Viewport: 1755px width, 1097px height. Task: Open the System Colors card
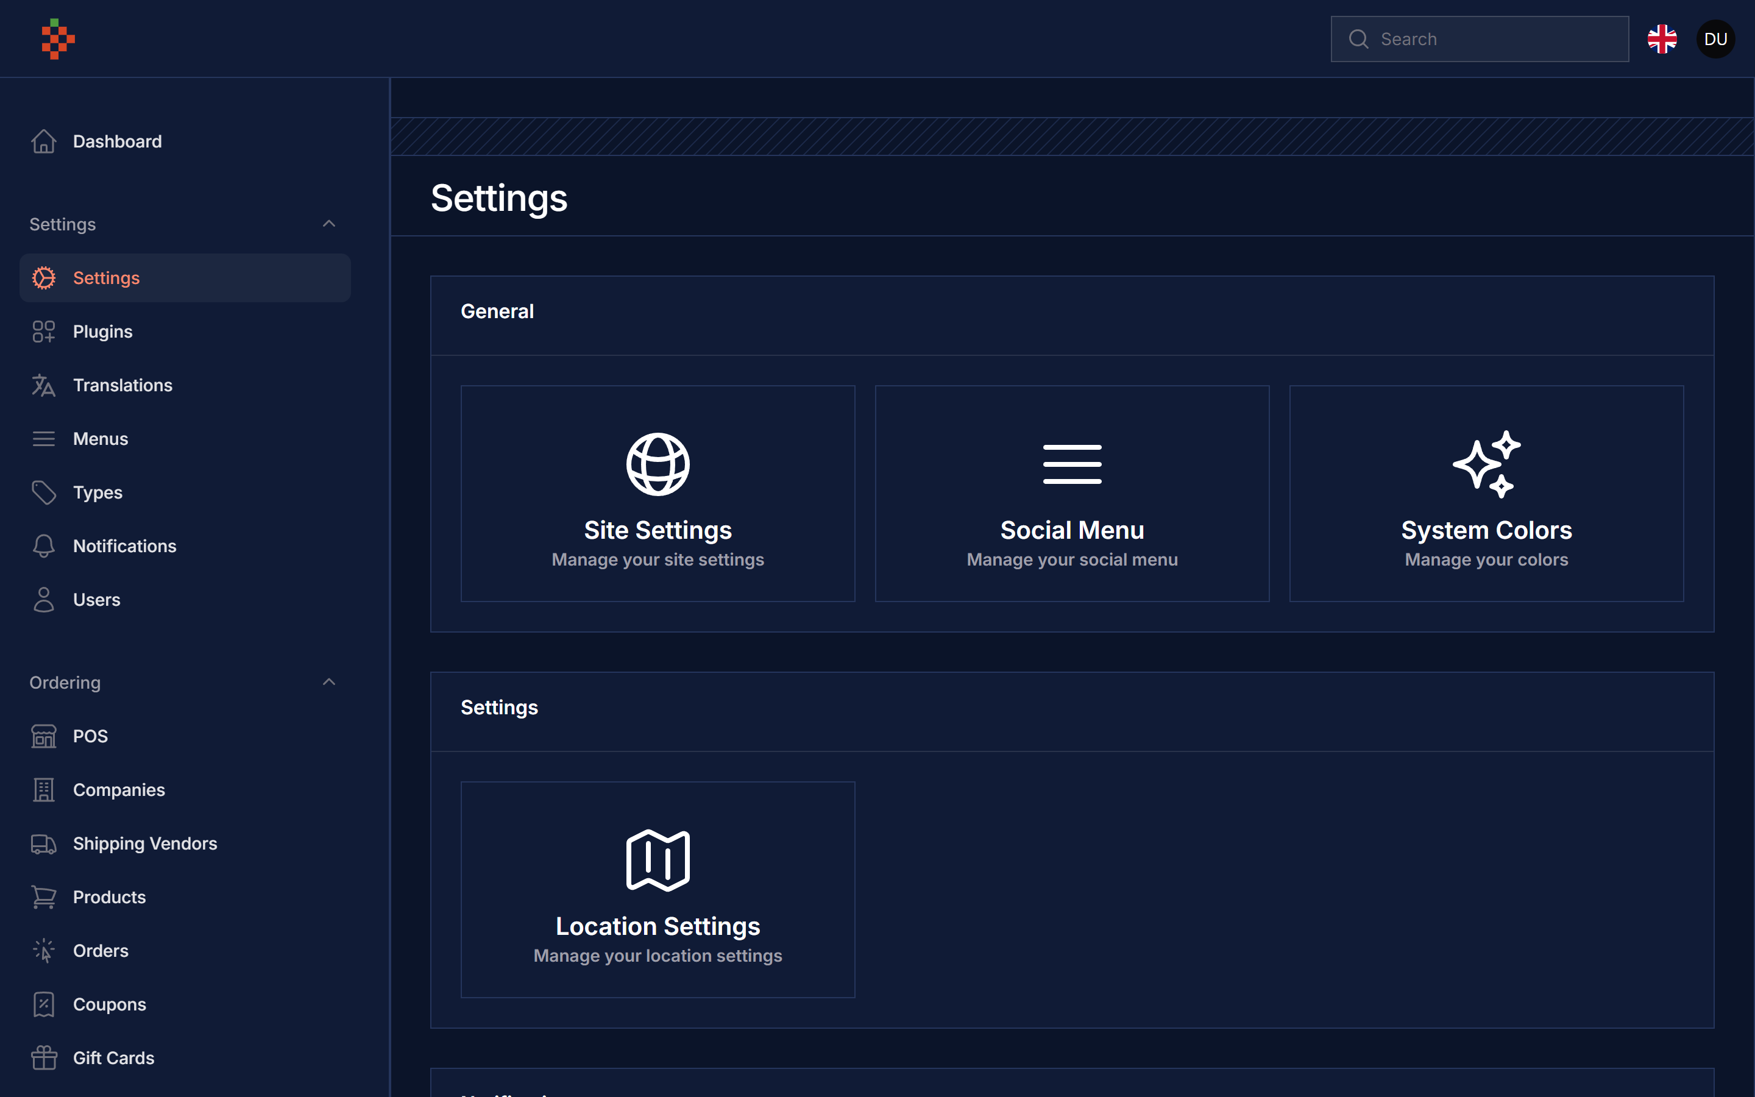[x=1487, y=494]
